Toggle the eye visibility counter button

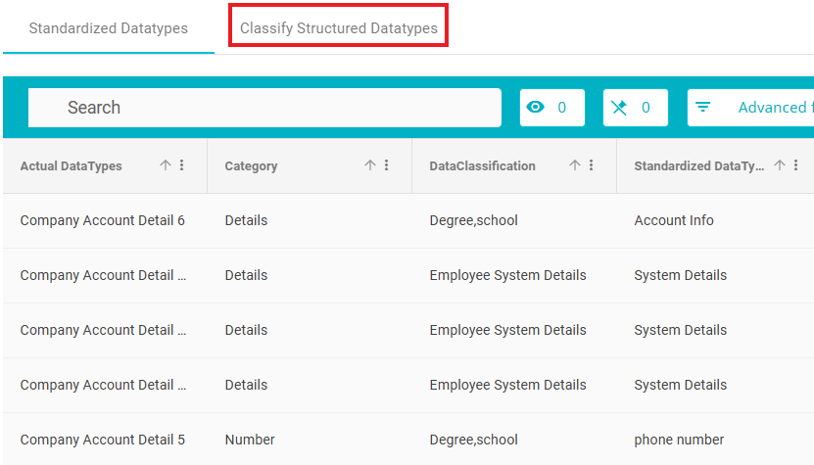552,108
